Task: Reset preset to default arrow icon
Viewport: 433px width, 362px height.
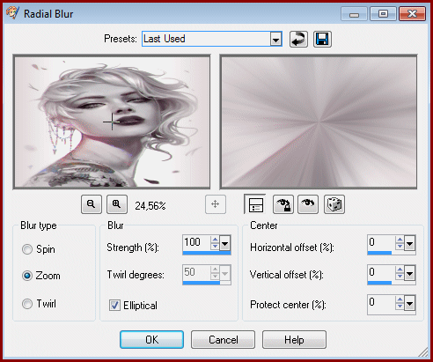Action: coord(298,39)
